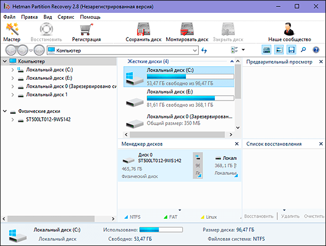Viewport: 326px width, 246px height.
Task: Click the 96 ГБ partition block in disk manager
Action: (x=198, y=165)
